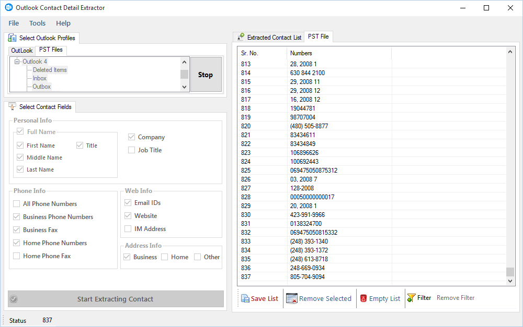Screen dimensions: 523x327
Task: Collapse the Outlook 4 tree node
Action: [x=17, y=62]
